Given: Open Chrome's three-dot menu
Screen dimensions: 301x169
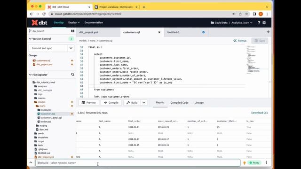Looking at the screenshot, I should 267,14.
